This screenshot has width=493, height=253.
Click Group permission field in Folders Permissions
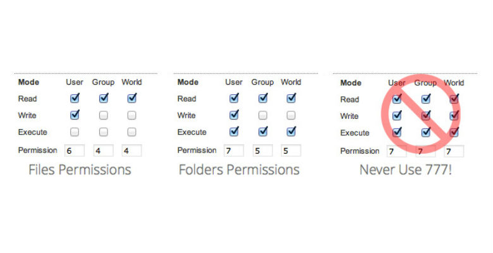coord(262,151)
